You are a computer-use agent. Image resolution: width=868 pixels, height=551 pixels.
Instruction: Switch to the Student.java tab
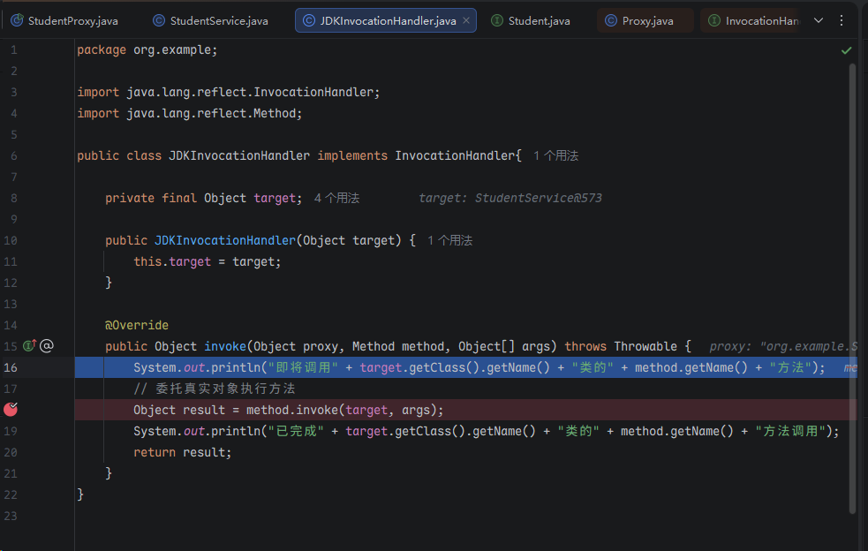pos(539,20)
